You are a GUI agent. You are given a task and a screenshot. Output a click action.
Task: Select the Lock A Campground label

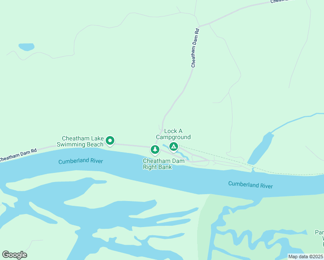tap(173, 134)
